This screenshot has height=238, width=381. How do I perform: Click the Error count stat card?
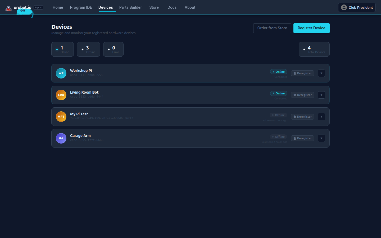113,49
